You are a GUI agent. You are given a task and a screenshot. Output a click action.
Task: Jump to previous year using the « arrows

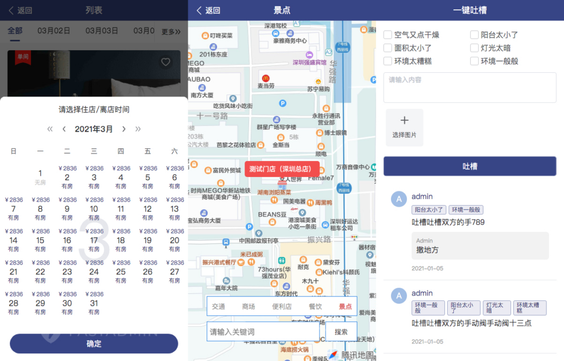coord(49,129)
